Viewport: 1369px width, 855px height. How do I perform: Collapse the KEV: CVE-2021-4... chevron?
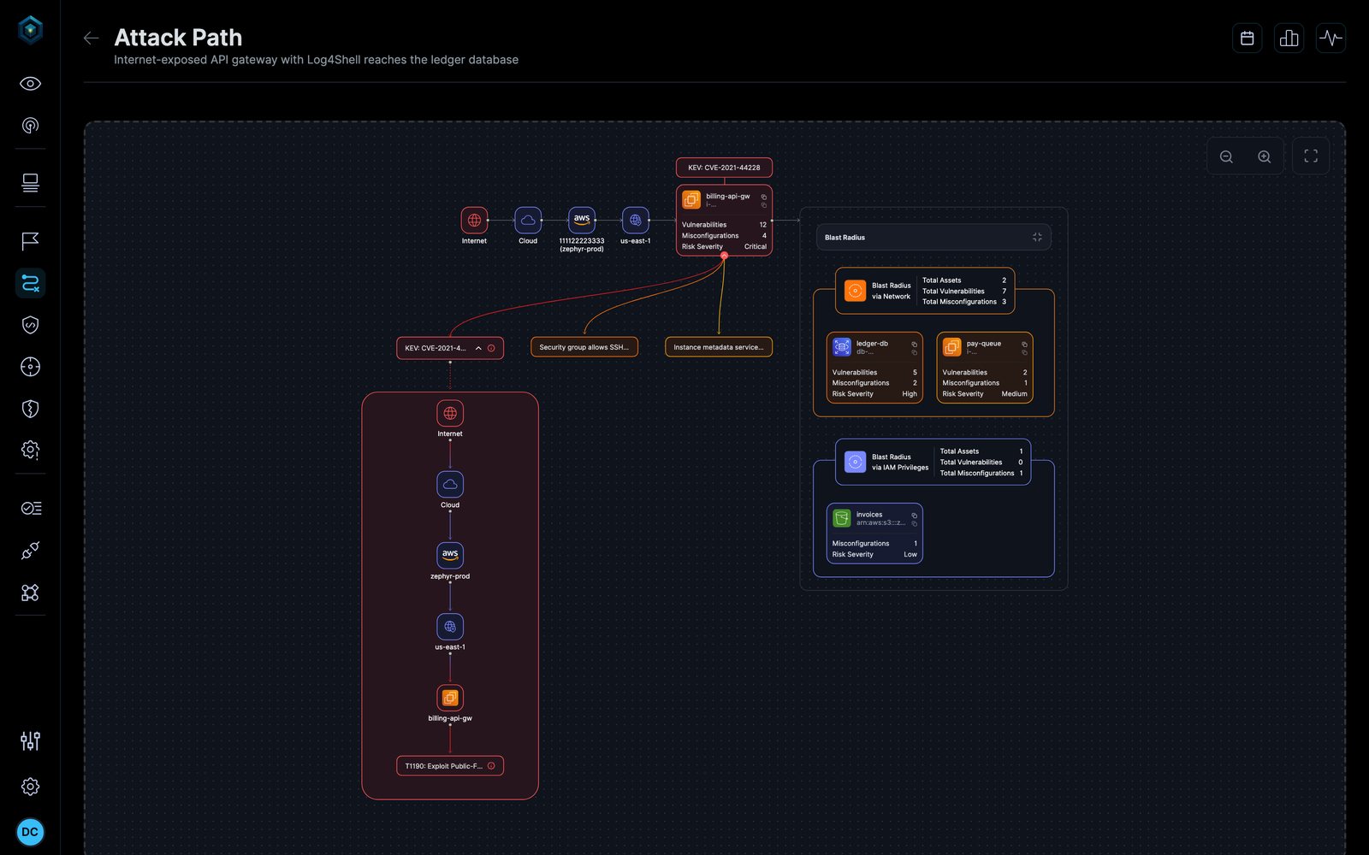coord(478,348)
